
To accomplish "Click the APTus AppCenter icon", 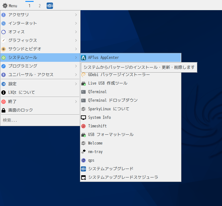I will [83, 58].
